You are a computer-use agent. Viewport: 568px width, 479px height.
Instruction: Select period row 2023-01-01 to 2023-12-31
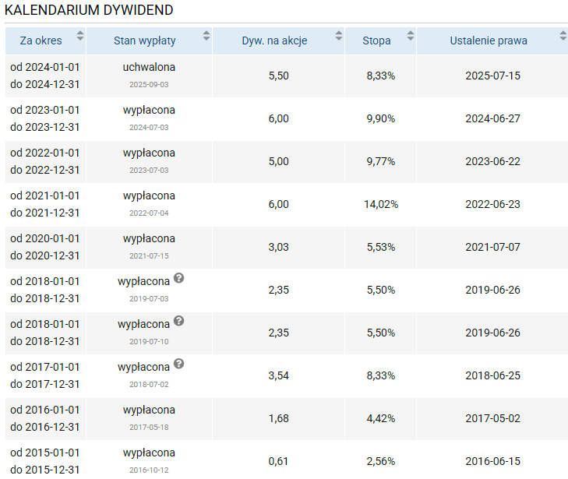44,118
